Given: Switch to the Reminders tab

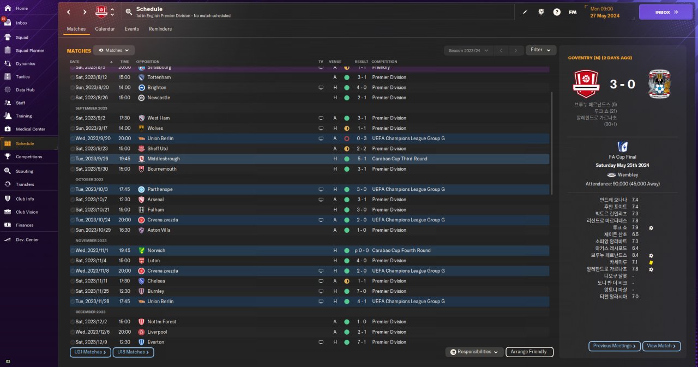Looking at the screenshot, I should [x=160, y=29].
